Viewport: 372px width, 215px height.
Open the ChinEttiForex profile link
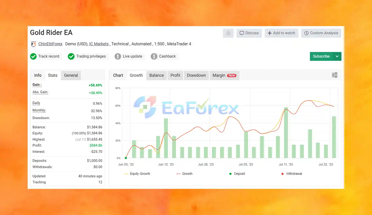(50, 44)
